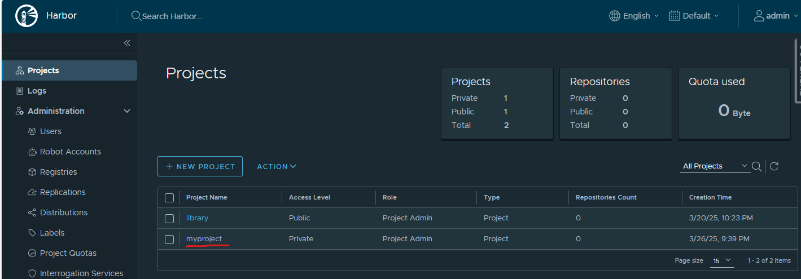Open the library project link
The height and width of the screenshot is (279, 801).
(x=197, y=218)
